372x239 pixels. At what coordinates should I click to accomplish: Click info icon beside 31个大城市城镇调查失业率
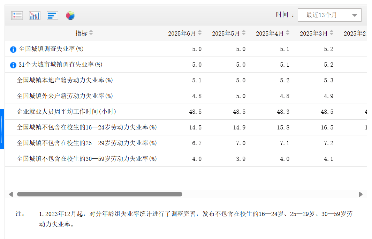(13, 65)
